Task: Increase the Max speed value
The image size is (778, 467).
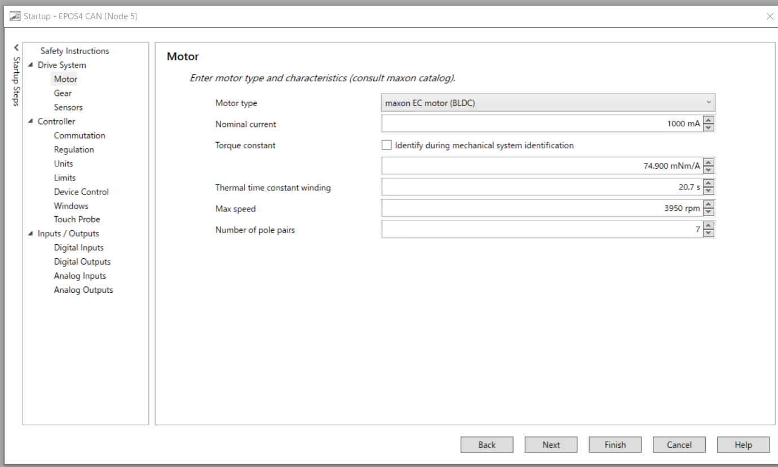Action: (709, 204)
